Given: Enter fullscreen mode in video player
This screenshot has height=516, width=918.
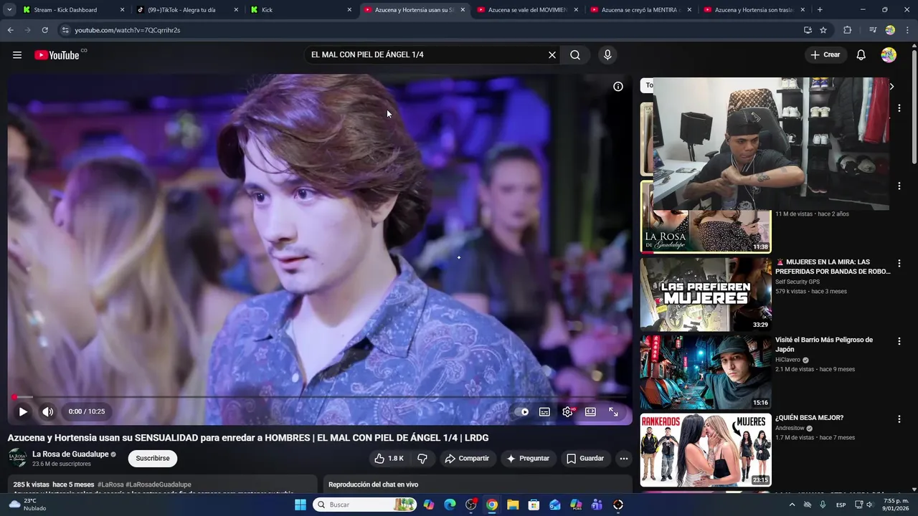Looking at the screenshot, I should pyautogui.click(x=613, y=412).
